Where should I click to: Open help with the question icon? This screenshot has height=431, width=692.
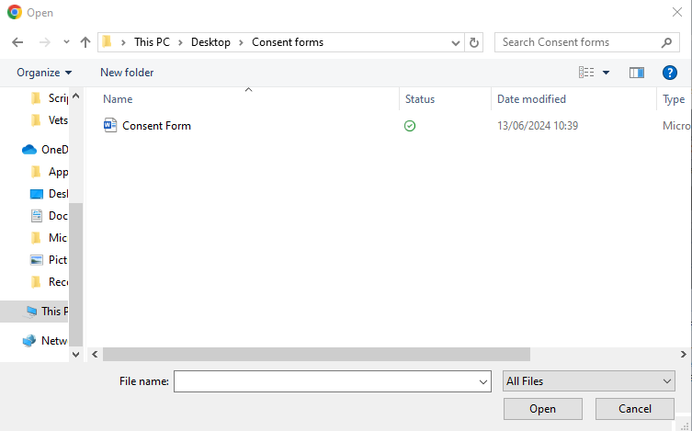[670, 73]
